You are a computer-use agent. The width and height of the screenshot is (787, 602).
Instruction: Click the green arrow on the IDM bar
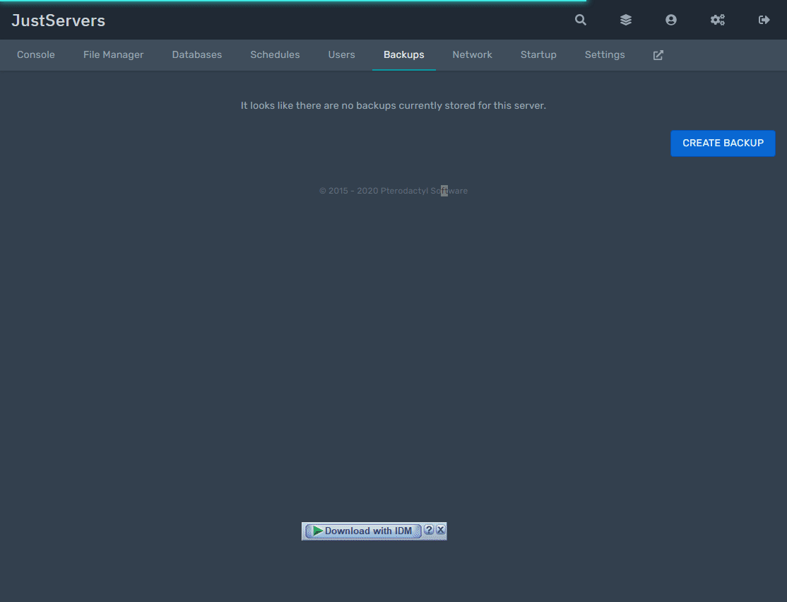pyautogui.click(x=317, y=530)
